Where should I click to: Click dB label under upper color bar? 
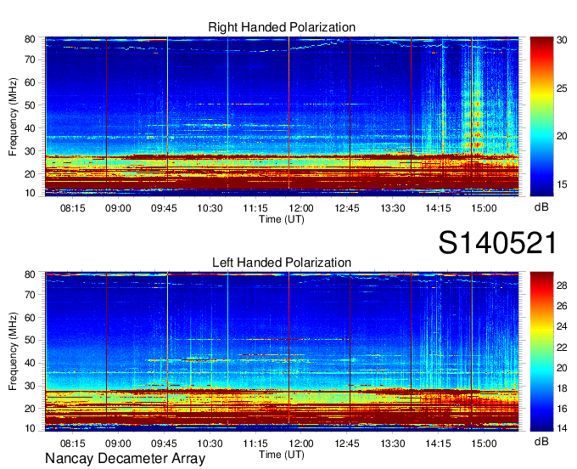click(541, 207)
